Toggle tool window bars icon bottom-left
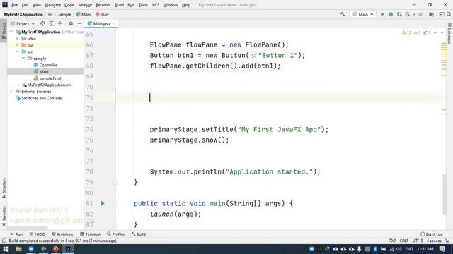Image resolution: width=453 pixels, height=254 pixels. point(4,241)
